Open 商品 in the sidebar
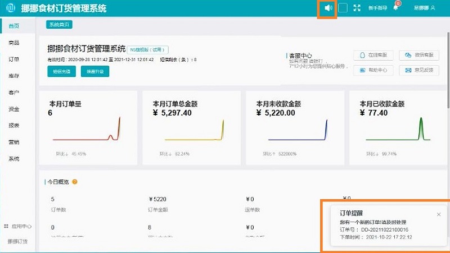 pos(13,43)
